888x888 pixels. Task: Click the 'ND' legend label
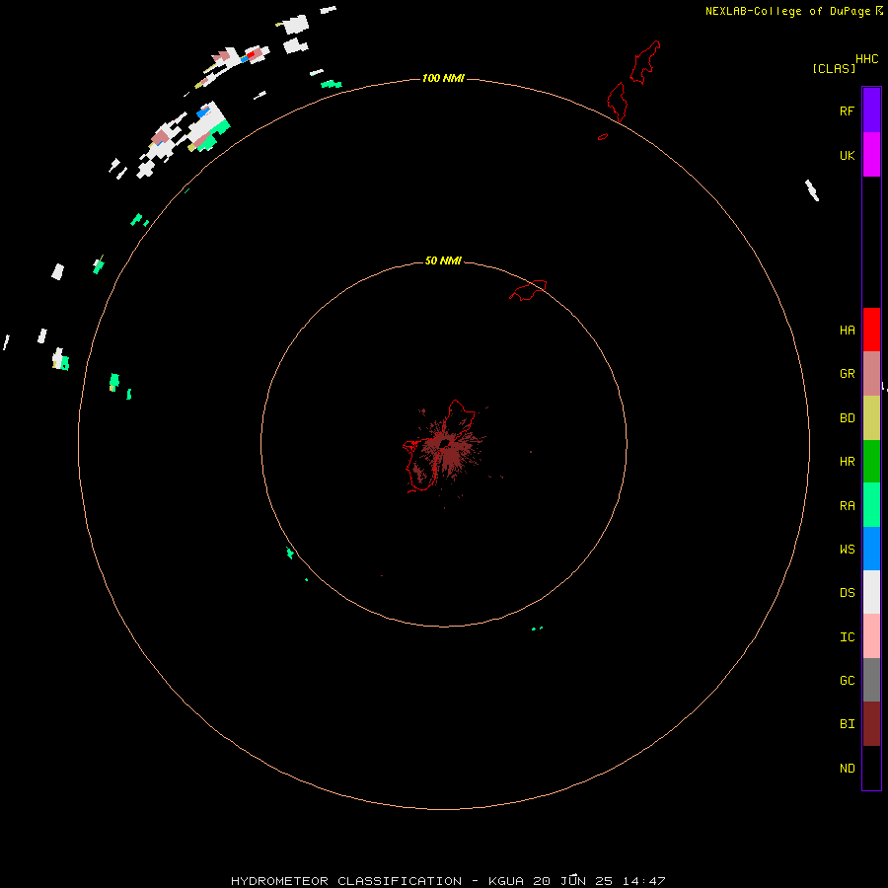coord(848,769)
